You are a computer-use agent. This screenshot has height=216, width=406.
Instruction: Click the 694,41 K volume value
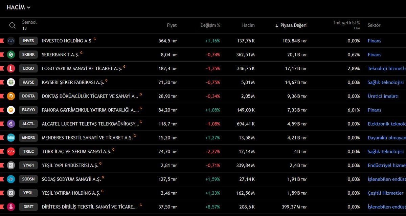click(x=246, y=124)
